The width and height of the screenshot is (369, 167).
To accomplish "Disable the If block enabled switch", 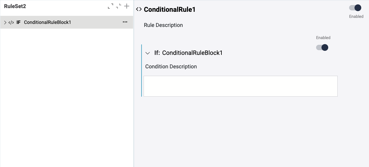I will (322, 47).
